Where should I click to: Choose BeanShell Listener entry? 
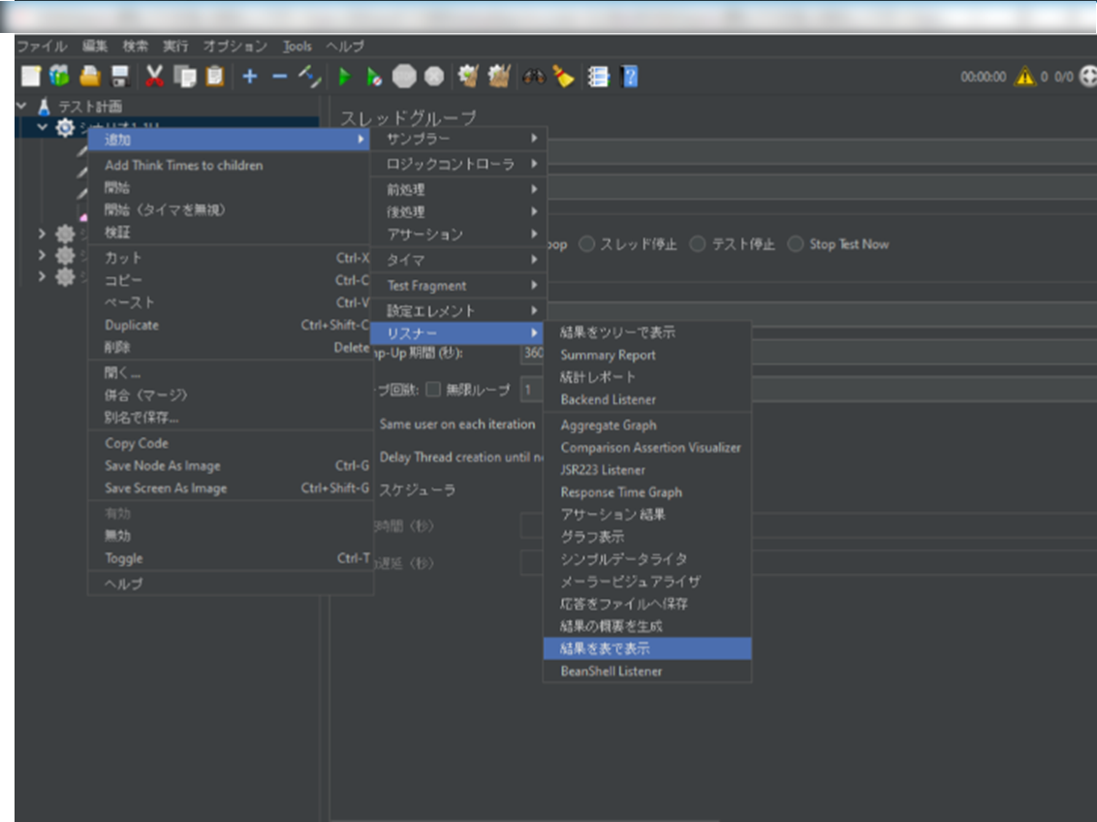(x=647, y=671)
